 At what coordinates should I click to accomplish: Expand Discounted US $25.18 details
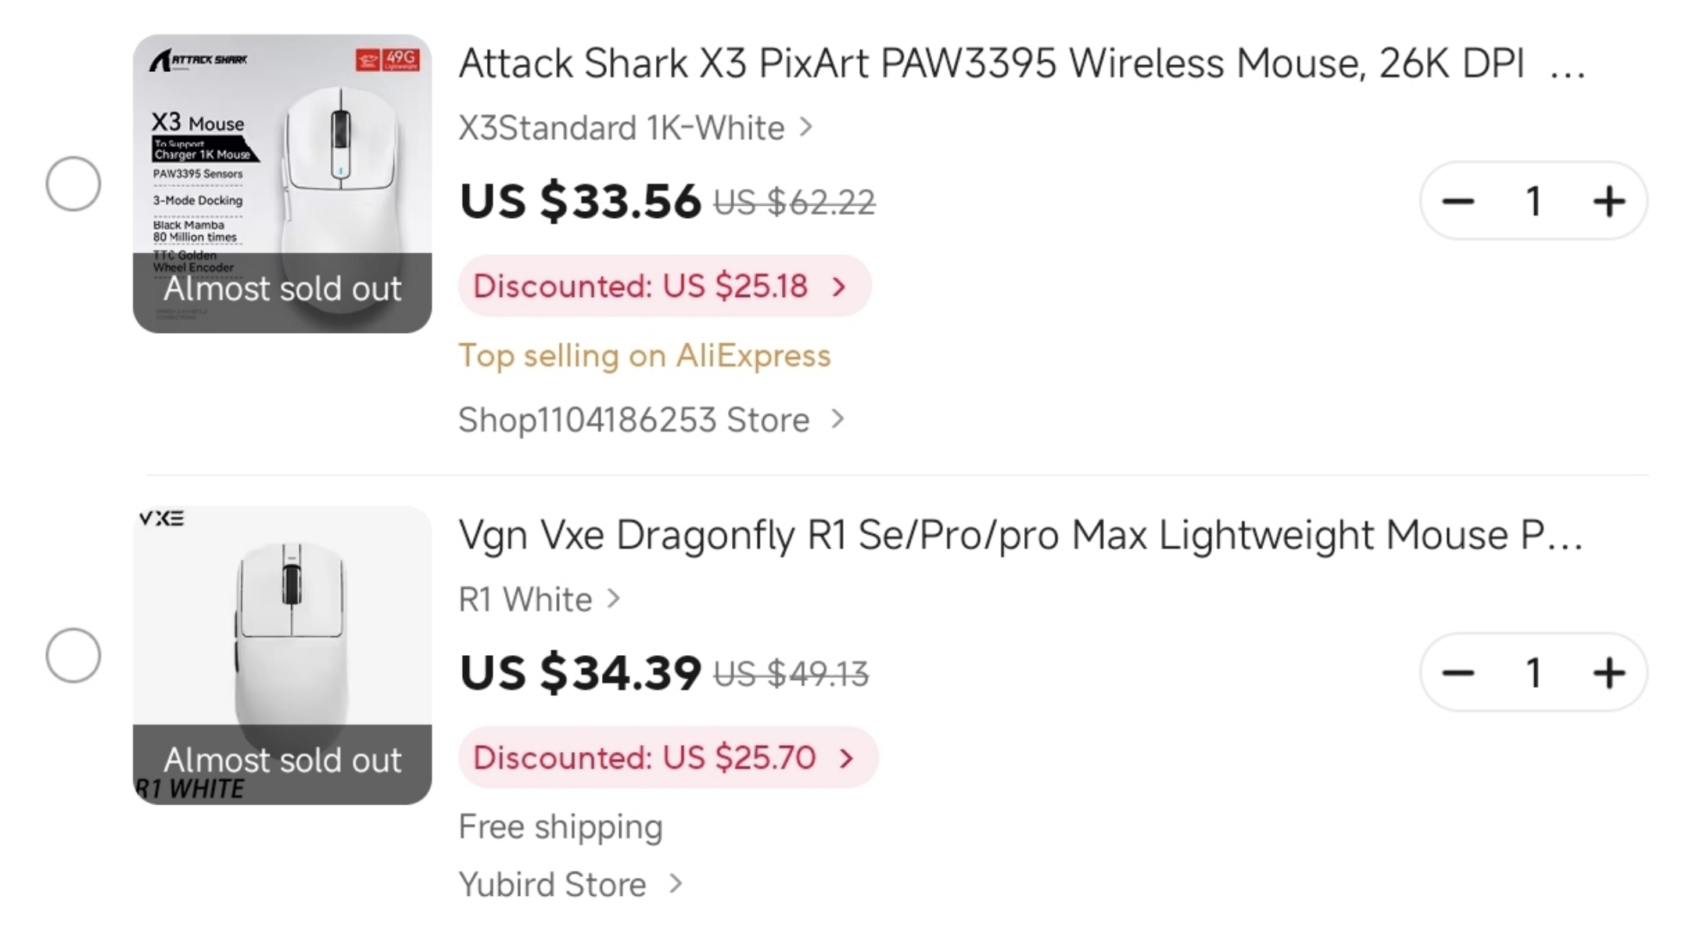pos(664,286)
